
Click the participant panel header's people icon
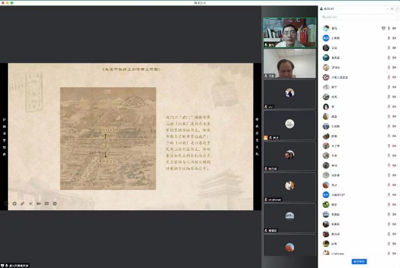click(321, 8)
